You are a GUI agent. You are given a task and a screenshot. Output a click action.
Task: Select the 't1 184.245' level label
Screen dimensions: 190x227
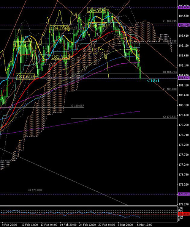point(170,21)
